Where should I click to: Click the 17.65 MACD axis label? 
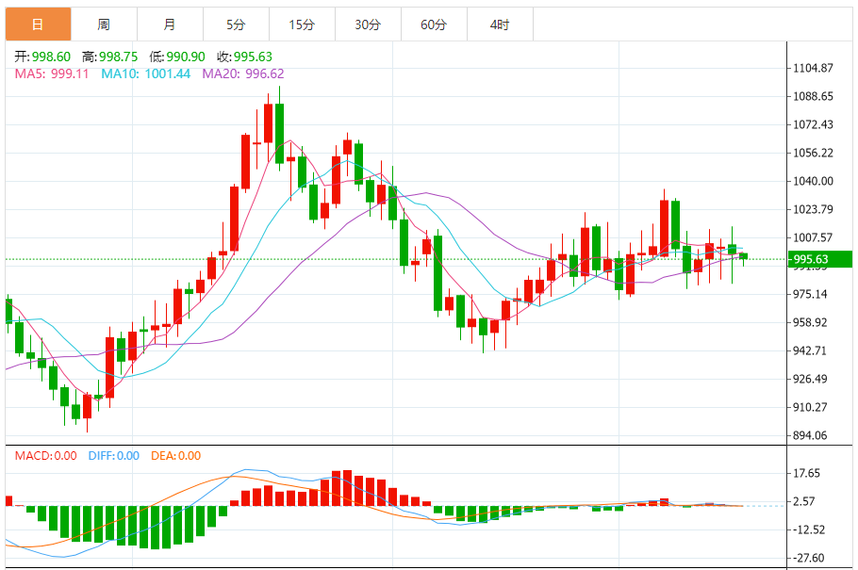(x=806, y=473)
